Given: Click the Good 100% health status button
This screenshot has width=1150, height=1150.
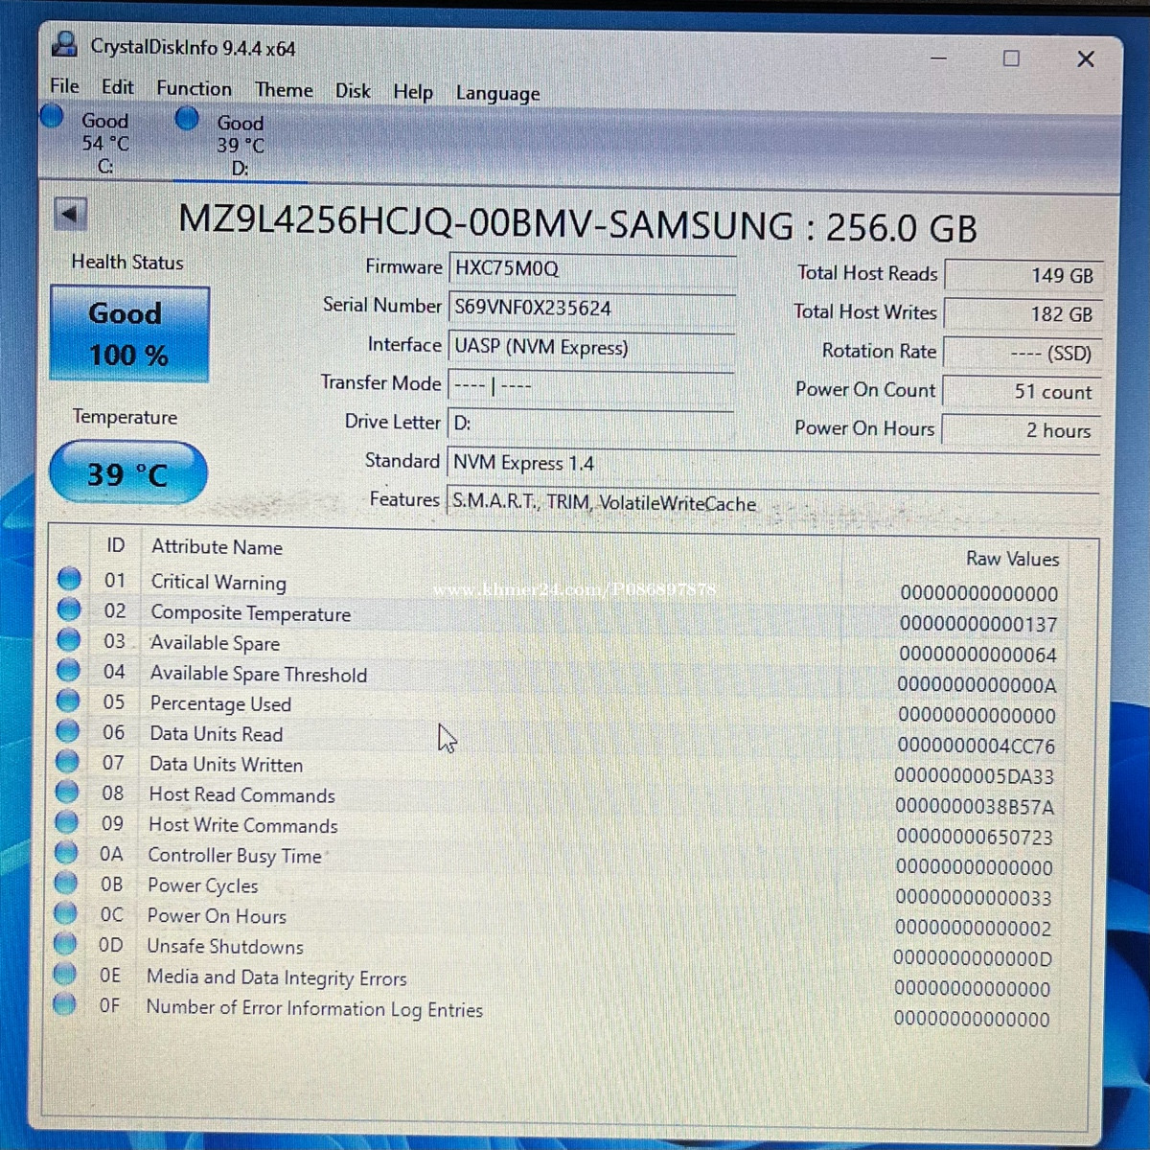Looking at the screenshot, I should (x=128, y=332).
